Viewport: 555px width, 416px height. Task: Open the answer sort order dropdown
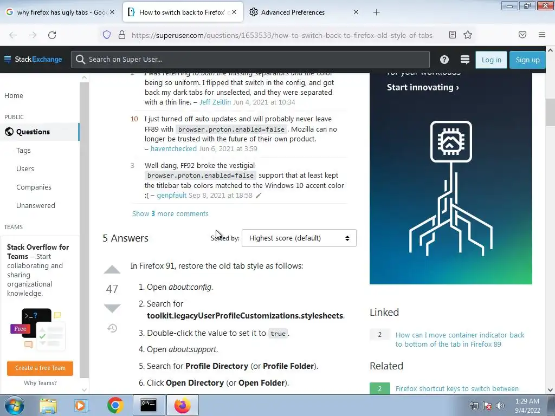point(299,238)
